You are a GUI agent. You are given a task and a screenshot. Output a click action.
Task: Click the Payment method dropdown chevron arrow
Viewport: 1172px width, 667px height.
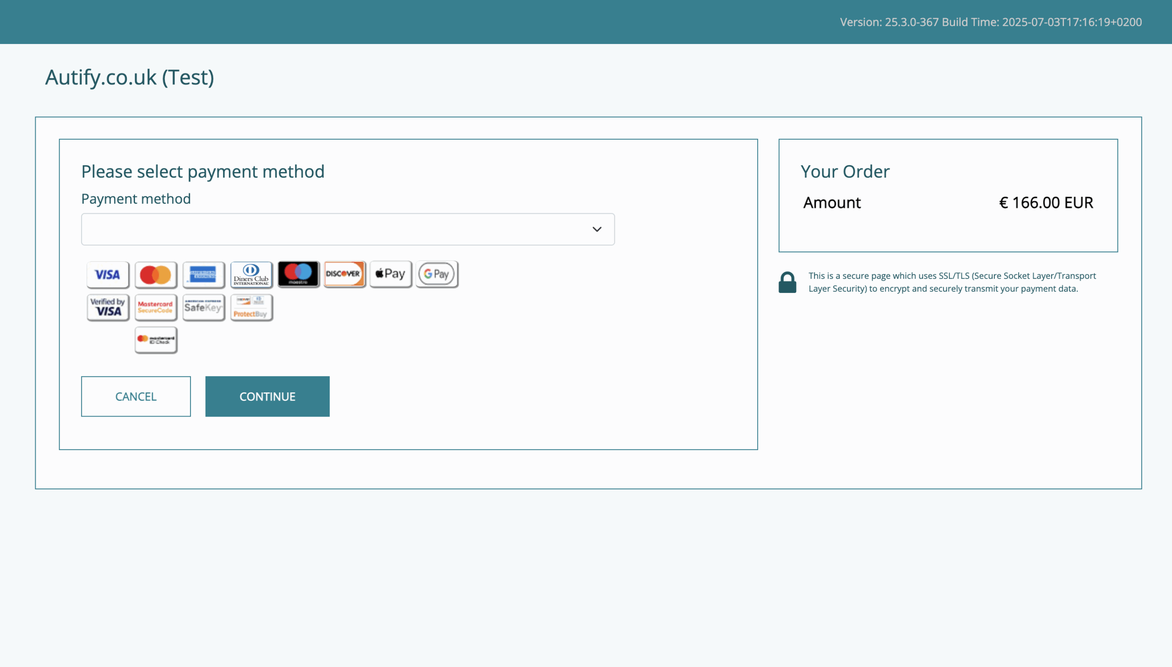click(597, 229)
